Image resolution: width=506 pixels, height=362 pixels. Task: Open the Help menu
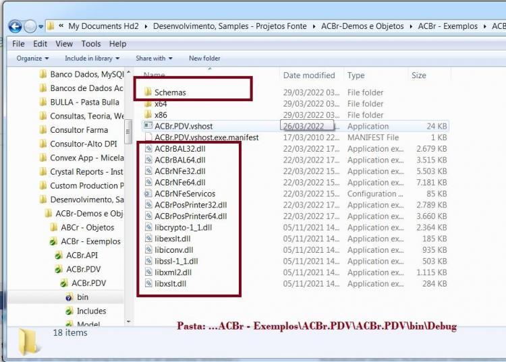click(x=117, y=44)
